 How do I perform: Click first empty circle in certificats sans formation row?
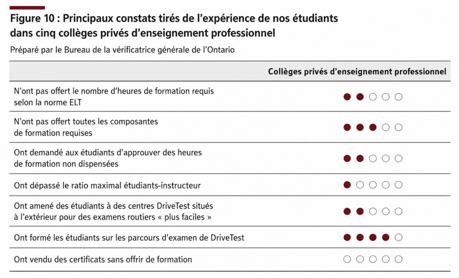tap(347, 259)
